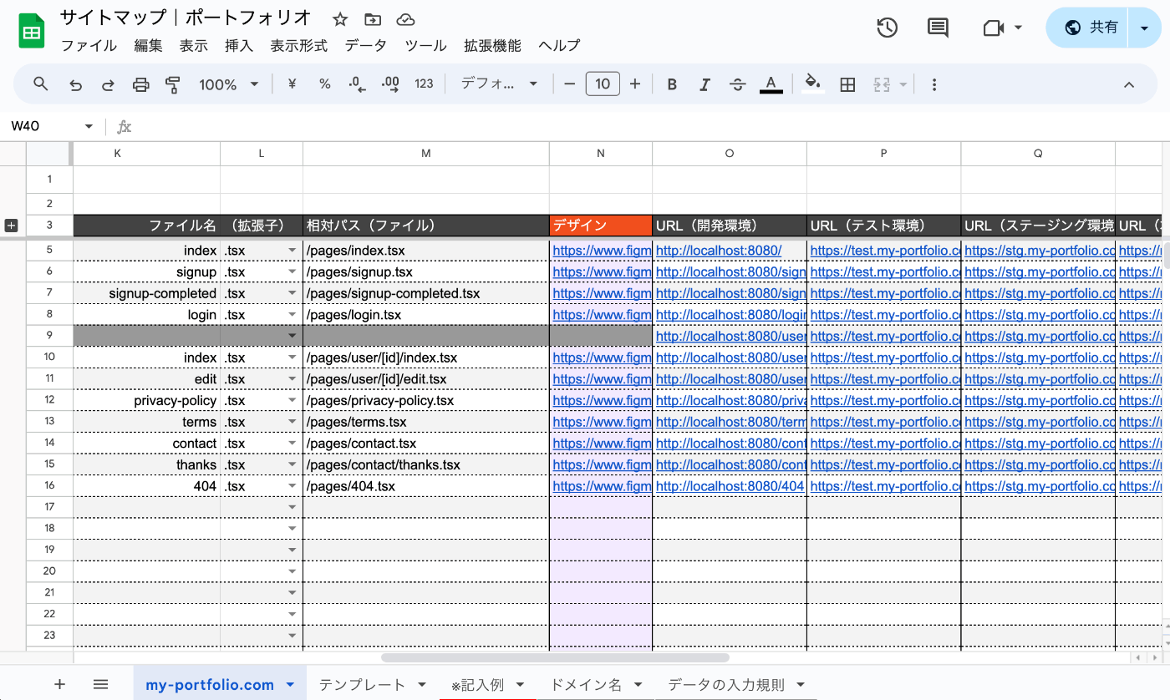Screen dimensions: 1170x700
Task: Toggle strikethrough formatting
Action: pos(737,84)
